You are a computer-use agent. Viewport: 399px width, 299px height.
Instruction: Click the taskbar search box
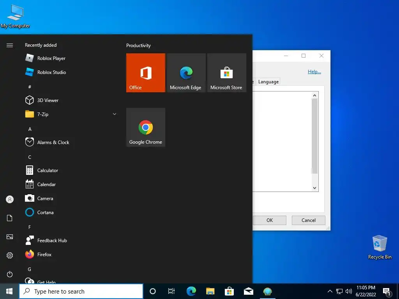[81, 291]
